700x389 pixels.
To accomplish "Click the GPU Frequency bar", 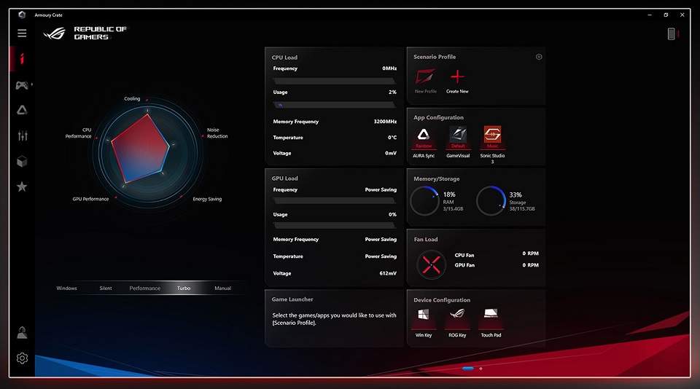I will (335, 201).
